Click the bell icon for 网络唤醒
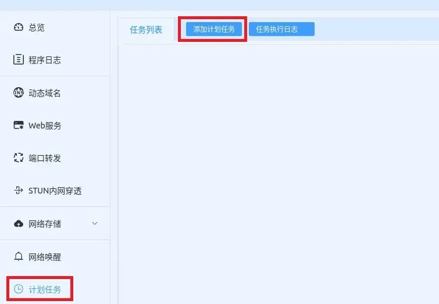 coord(19,256)
